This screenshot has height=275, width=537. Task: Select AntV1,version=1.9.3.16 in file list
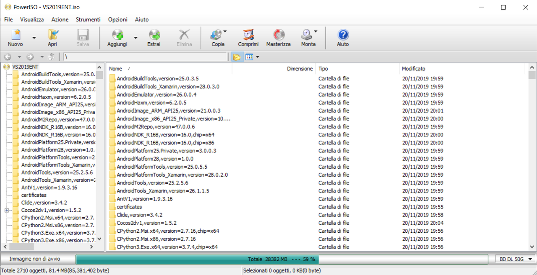click(x=145, y=199)
